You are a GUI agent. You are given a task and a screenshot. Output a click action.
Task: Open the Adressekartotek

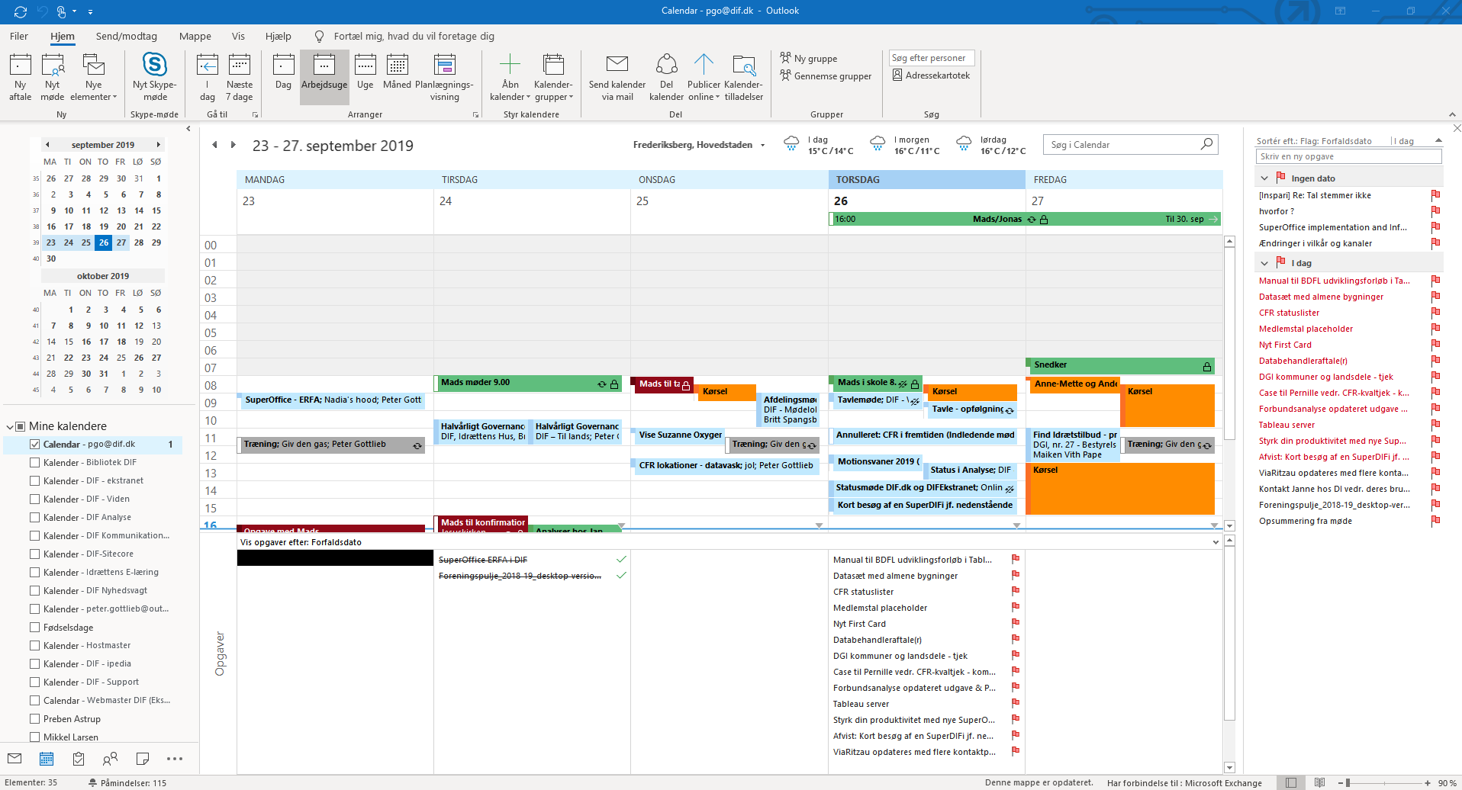click(x=932, y=75)
